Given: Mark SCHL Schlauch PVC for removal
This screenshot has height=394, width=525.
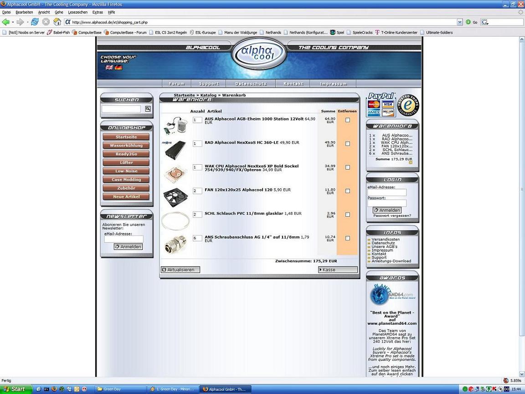Looking at the screenshot, I should click(348, 214).
